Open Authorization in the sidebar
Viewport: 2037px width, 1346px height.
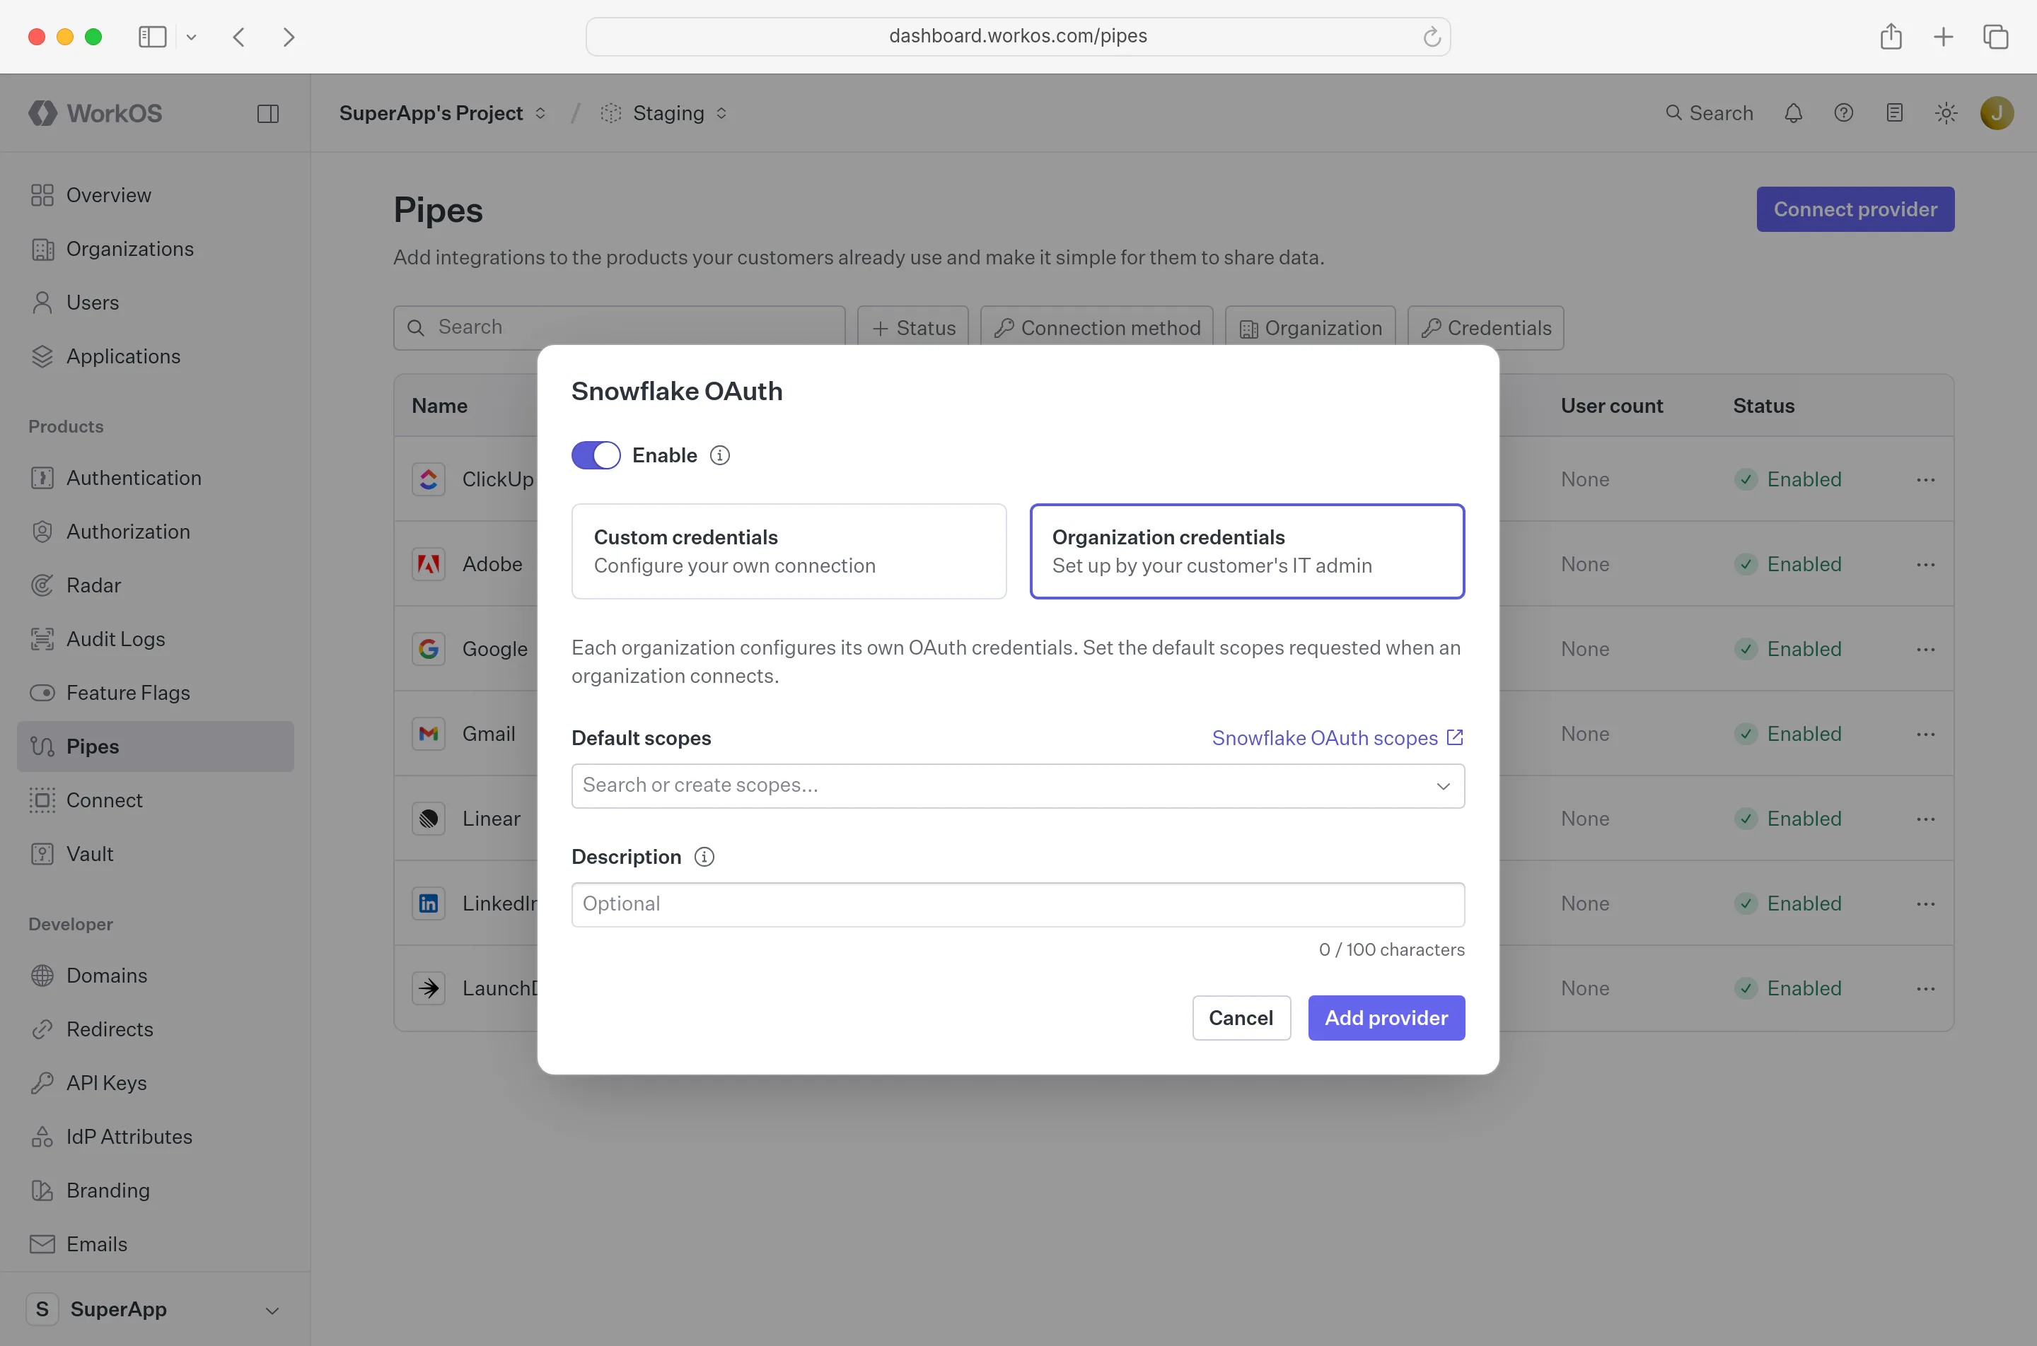(x=156, y=532)
